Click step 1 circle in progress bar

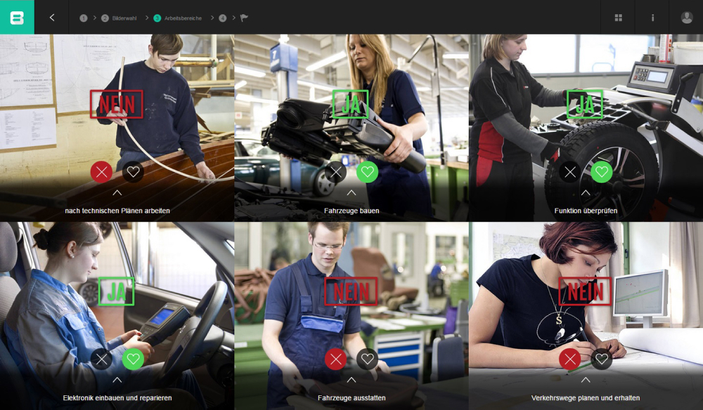click(84, 18)
